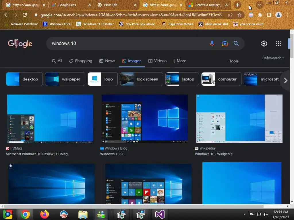294x220 pixels.
Task: Open Google quick settings gear
Action: coord(264,44)
